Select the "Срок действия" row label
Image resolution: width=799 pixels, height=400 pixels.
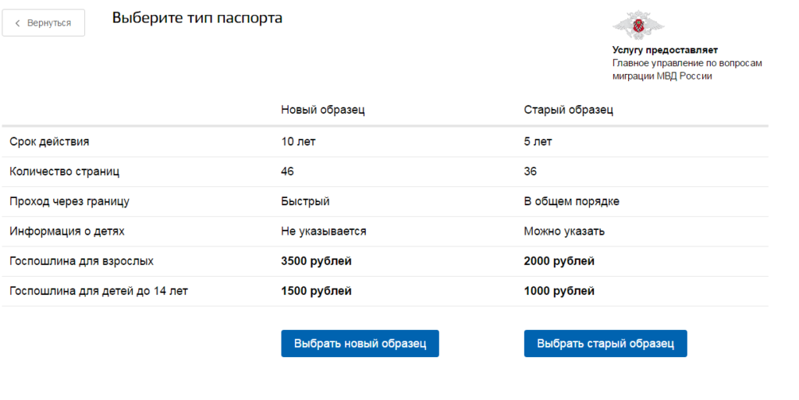click(49, 142)
